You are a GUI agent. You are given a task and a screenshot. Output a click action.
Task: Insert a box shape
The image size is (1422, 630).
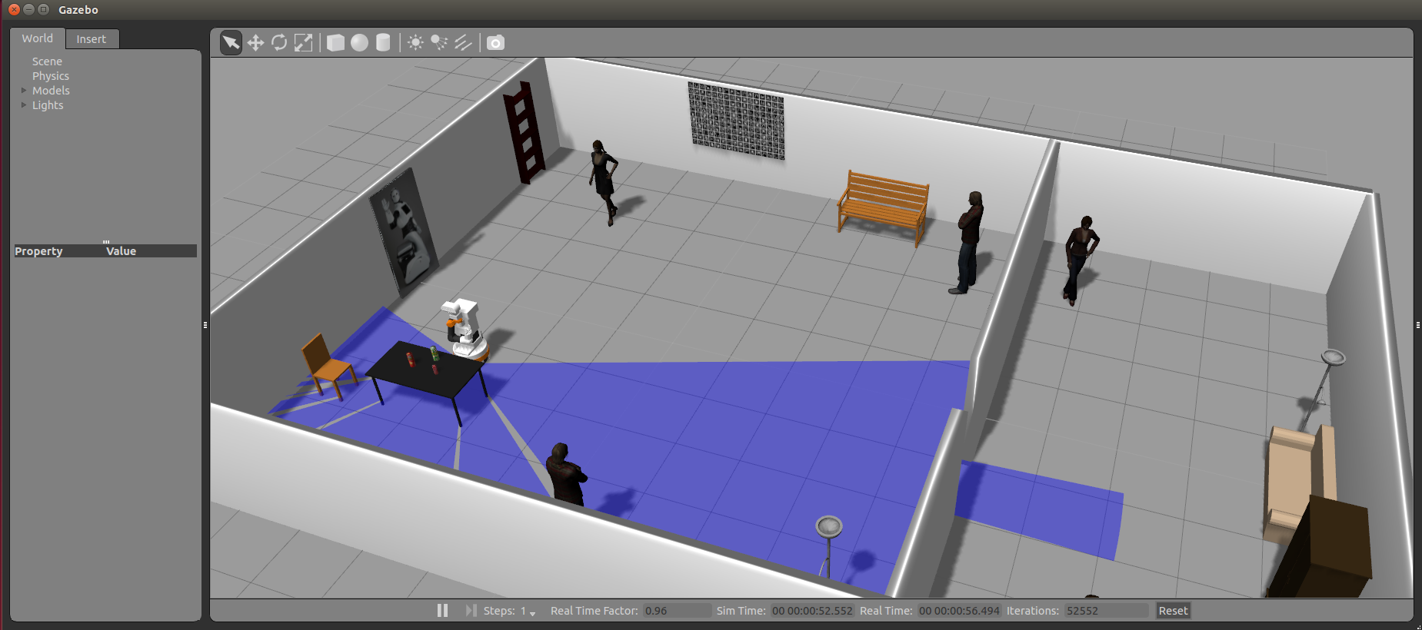coord(335,42)
